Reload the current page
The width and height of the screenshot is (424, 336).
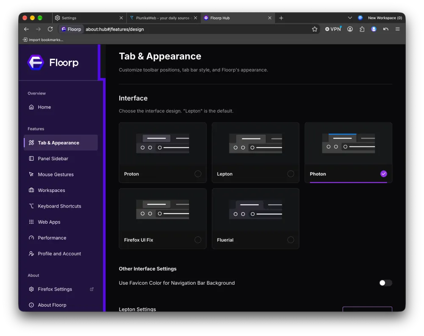[x=50, y=29]
